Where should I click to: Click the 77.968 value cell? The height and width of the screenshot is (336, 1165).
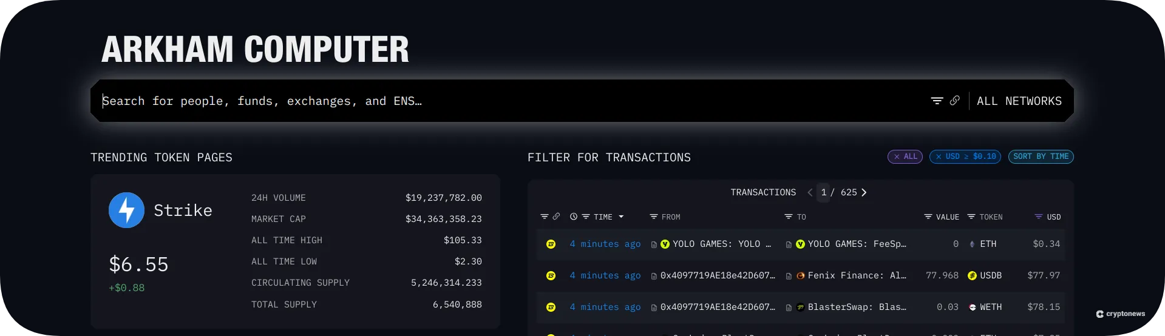[942, 275]
